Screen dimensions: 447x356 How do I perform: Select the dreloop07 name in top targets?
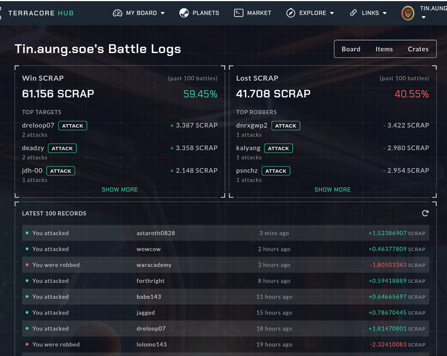point(38,125)
